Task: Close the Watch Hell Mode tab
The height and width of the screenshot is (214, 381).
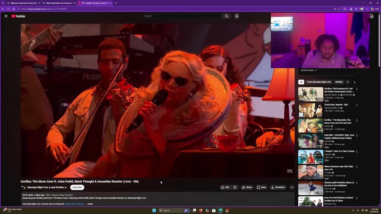Action: click(74, 3)
